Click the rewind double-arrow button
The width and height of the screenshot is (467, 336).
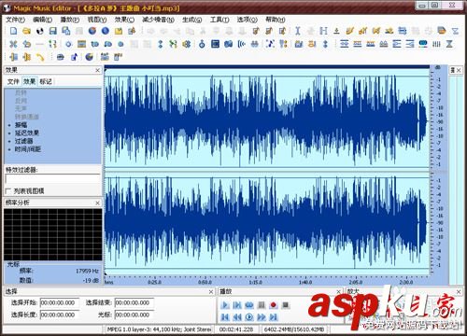pos(237,317)
